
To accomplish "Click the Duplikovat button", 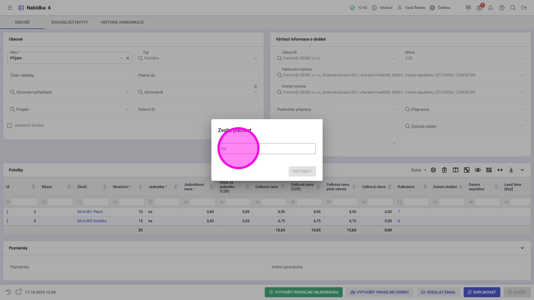I will point(482,292).
